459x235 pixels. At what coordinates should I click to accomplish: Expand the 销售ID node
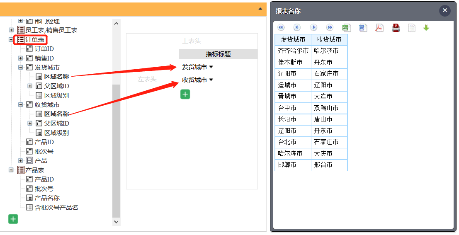(x=20, y=58)
